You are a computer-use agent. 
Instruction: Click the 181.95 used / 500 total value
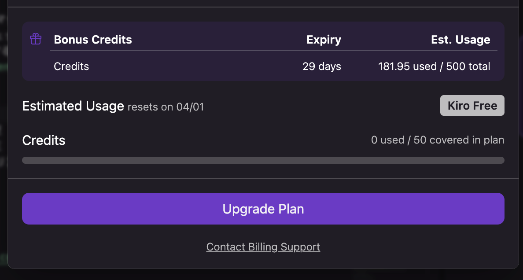(x=434, y=66)
